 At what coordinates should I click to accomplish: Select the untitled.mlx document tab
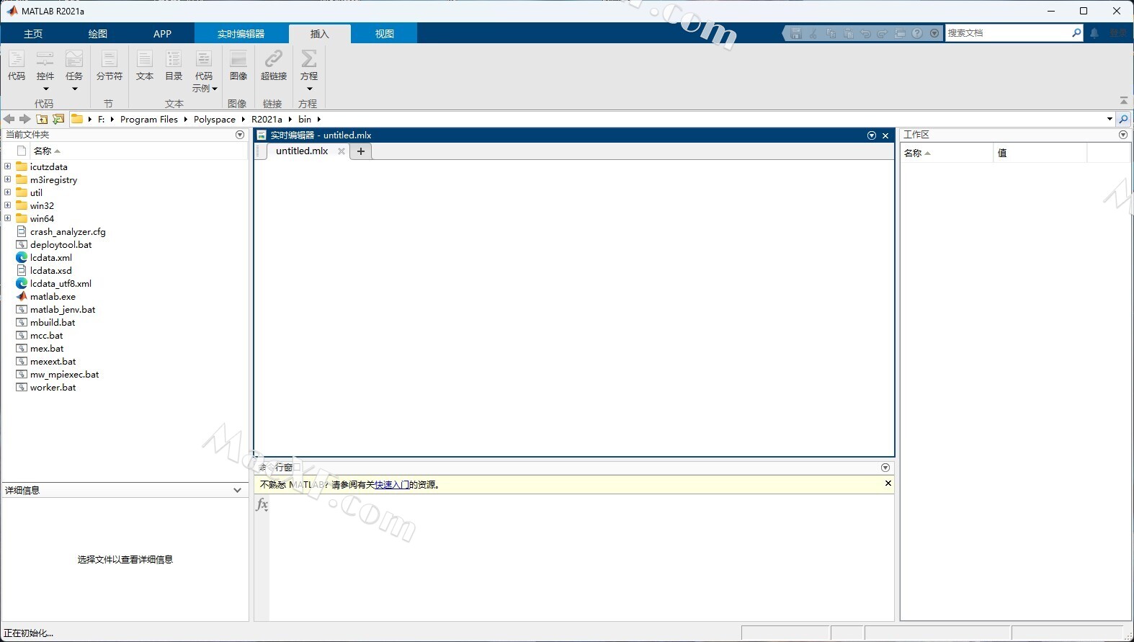point(302,151)
